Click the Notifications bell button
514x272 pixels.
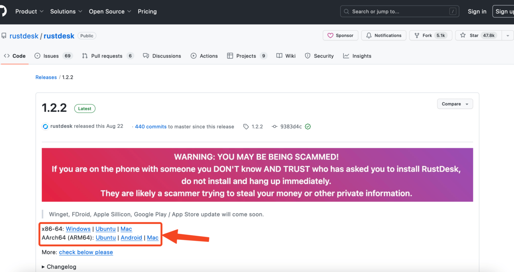click(x=384, y=35)
